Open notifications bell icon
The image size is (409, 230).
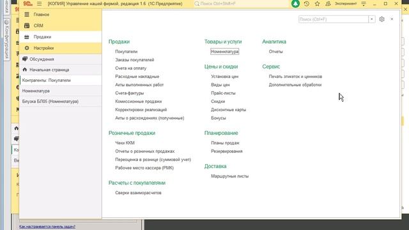[x=295, y=4]
